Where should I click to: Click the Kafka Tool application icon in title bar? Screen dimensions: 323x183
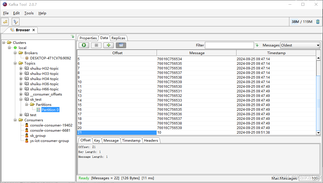pyautogui.click(x=5, y=4)
